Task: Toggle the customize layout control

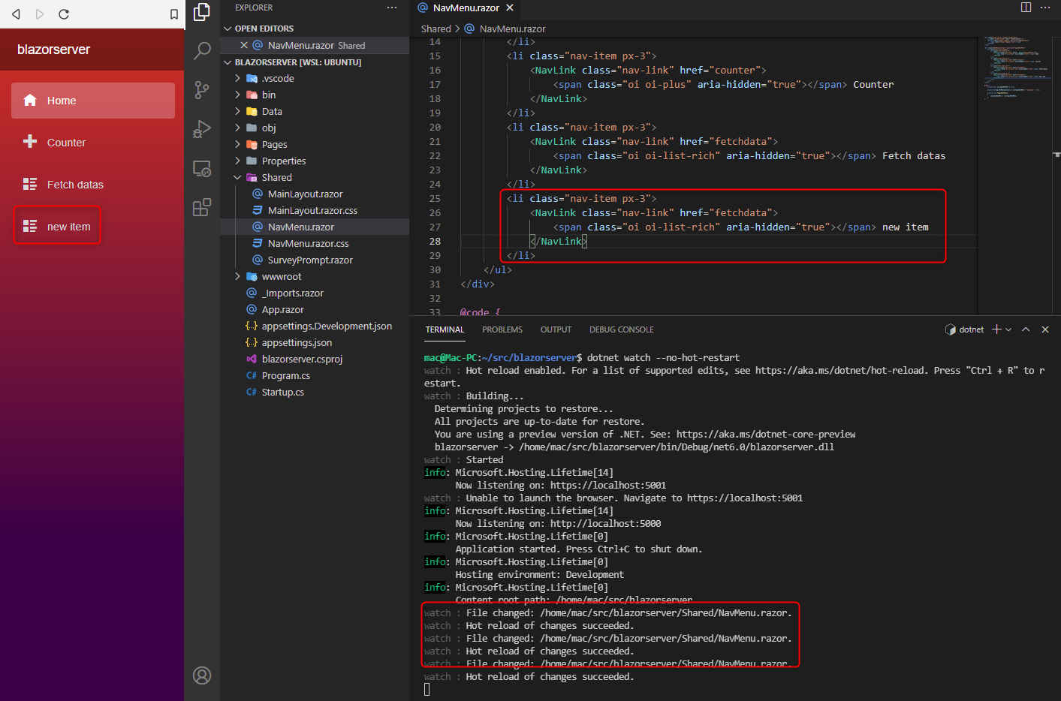Action: [1046, 6]
